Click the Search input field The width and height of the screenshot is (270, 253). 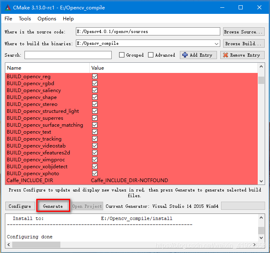tap(68, 55)
